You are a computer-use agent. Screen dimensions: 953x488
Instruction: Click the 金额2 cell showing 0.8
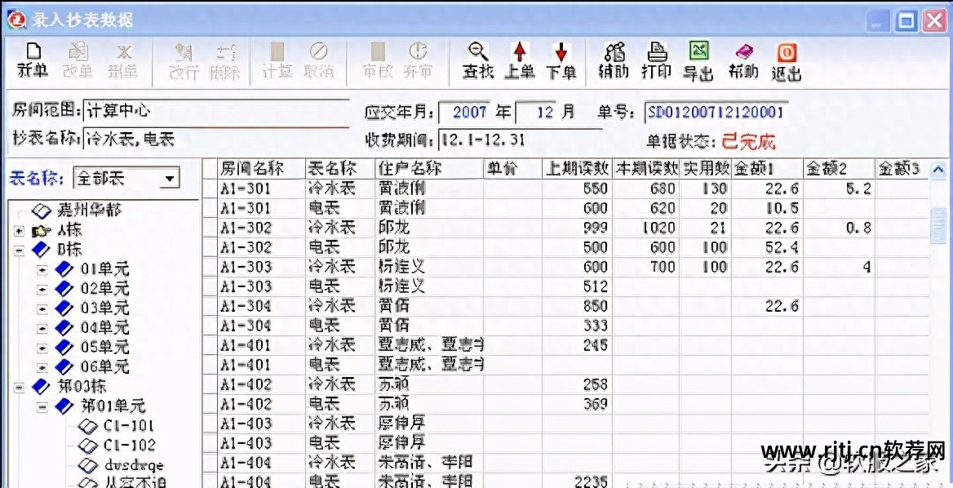[839, 228]
